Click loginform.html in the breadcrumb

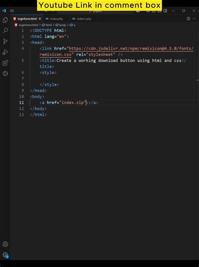click(x=28, y=25)
